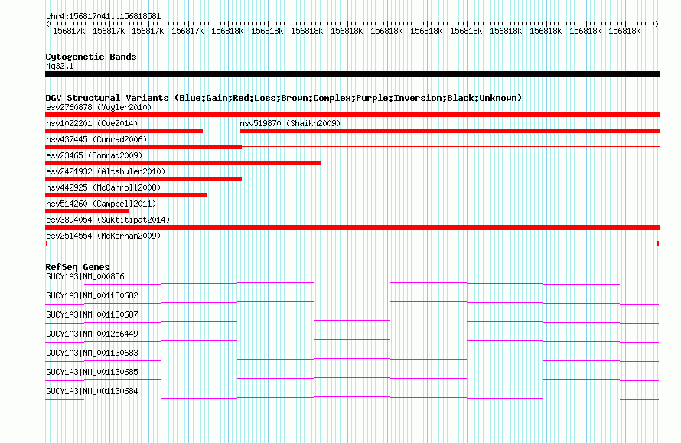Open variant nsv437445 (Conrad2006)
The image size is (681, 443).
(96, 139)
